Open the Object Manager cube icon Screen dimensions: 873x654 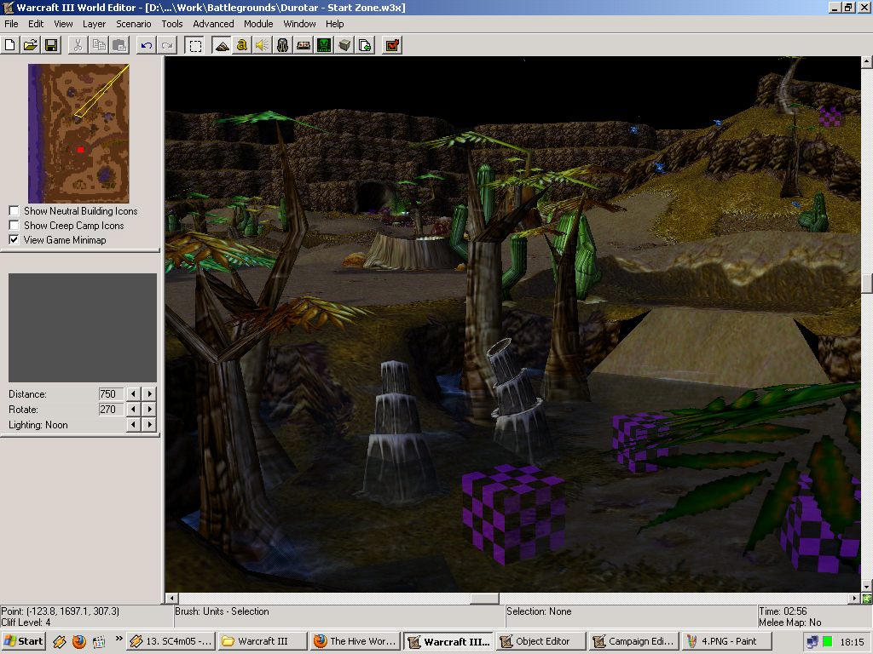pos(344,45)
